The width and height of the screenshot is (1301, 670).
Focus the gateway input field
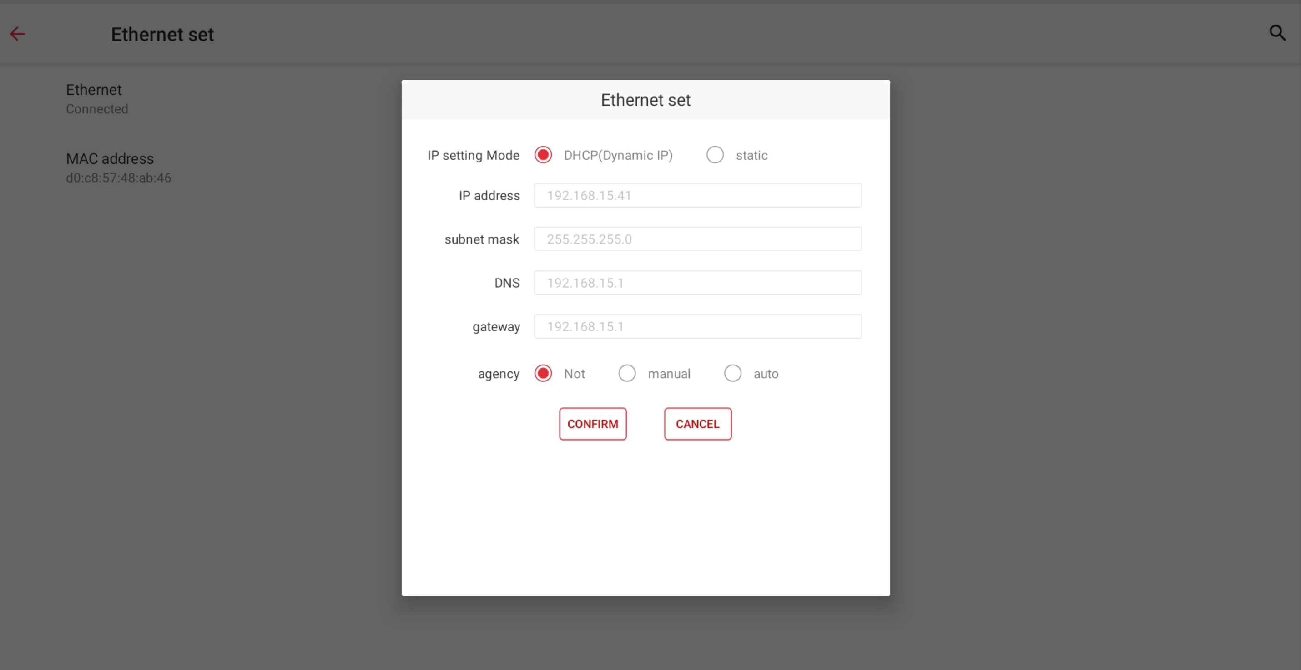[697, 326]
